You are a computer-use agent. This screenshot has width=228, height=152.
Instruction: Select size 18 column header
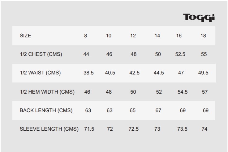[203, 36]
